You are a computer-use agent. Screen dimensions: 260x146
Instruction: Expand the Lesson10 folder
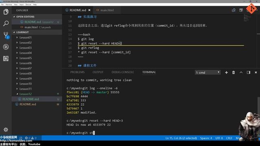pyautogui.click(x=37, y=84)
